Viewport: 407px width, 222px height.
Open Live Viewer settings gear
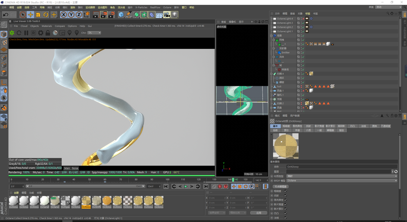point(41,33)
